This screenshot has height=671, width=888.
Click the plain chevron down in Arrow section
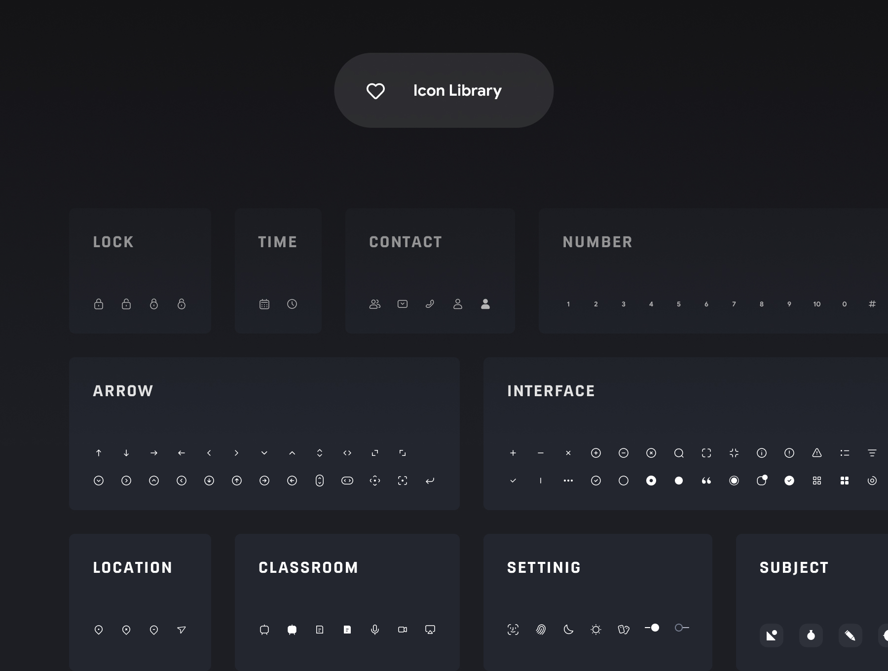(x=264, y=453)
